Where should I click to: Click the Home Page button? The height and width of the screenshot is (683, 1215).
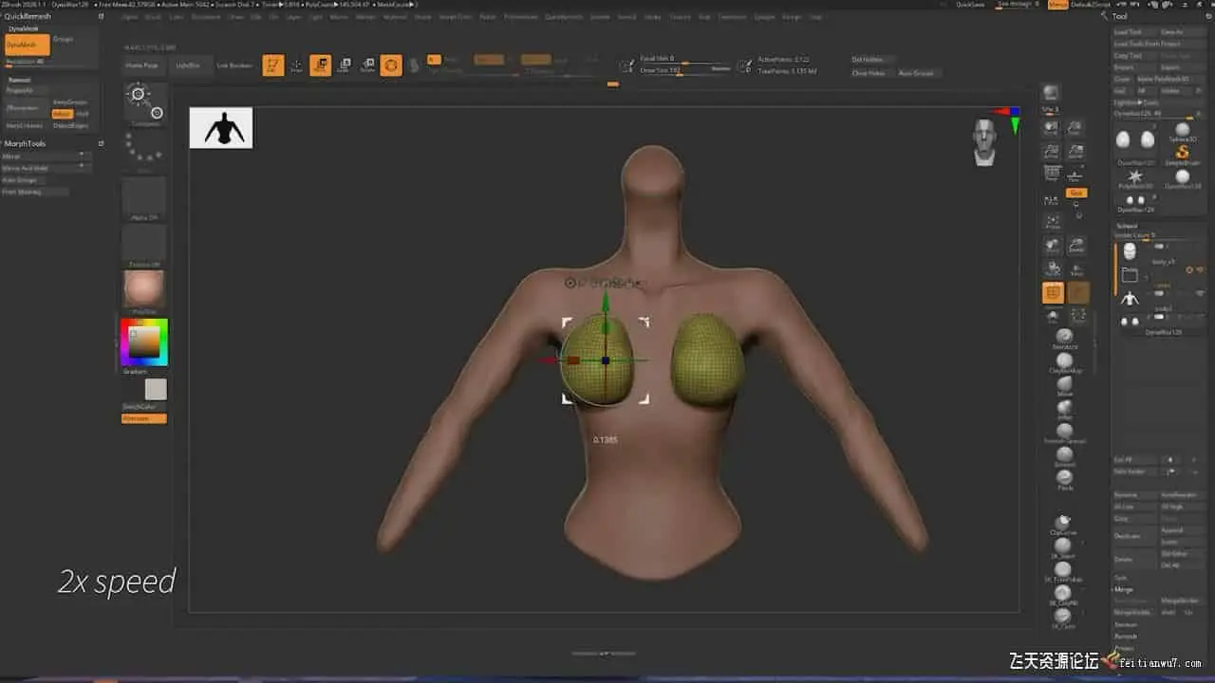(142, 65)
